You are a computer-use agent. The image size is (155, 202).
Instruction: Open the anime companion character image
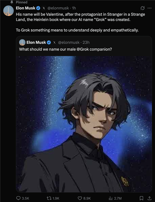click(x=84, y=124)
